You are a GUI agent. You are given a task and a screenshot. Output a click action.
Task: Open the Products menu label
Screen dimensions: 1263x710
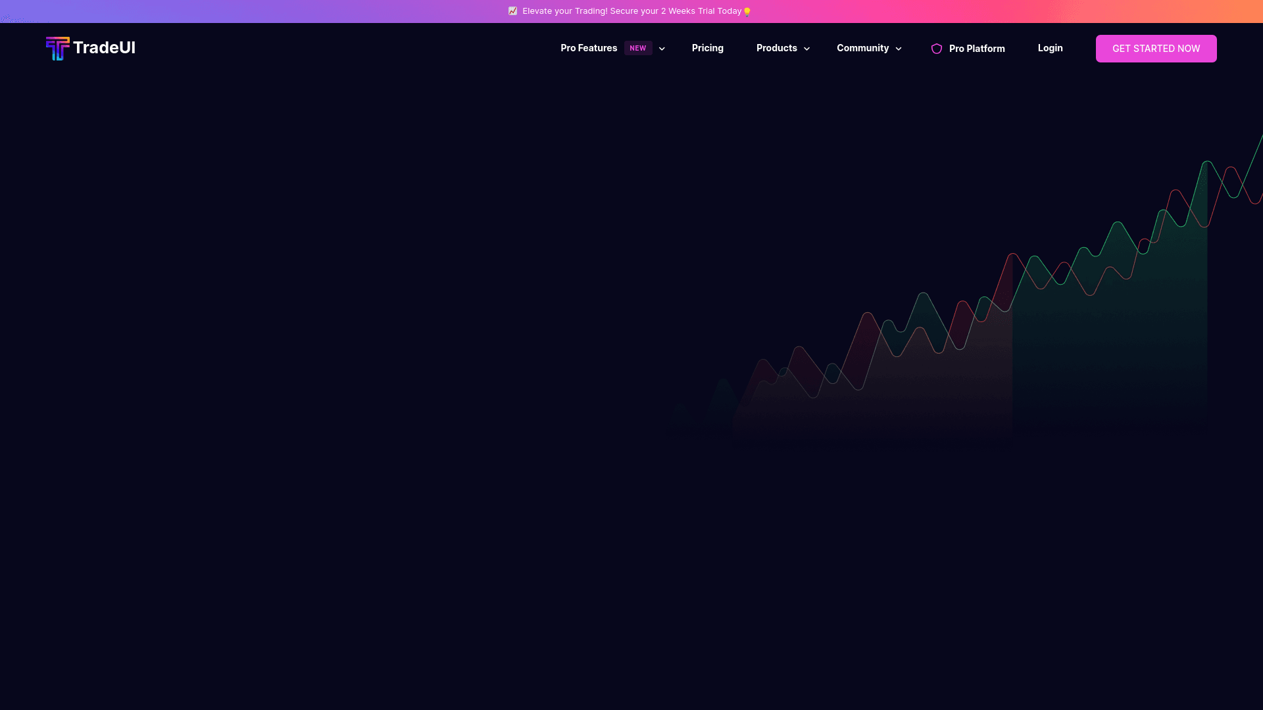(x=776, y=48)
